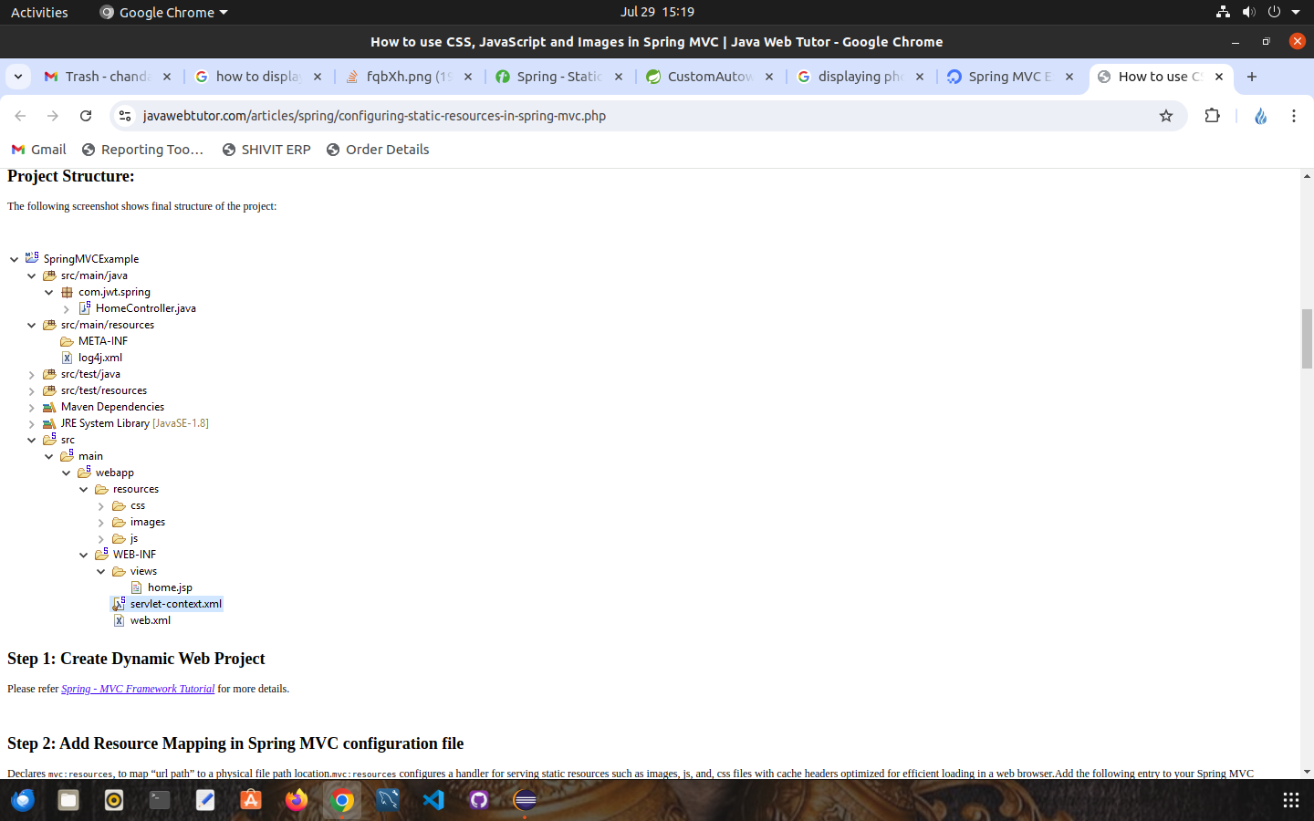
Task: View site information icon in address bar
Action: click(x=126, y=116)
